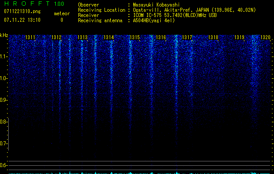Image resolution: width=274 pixels, height=174 pixels.
Task: Click the 1315 time marker
Action: click(x=135, y=37)
